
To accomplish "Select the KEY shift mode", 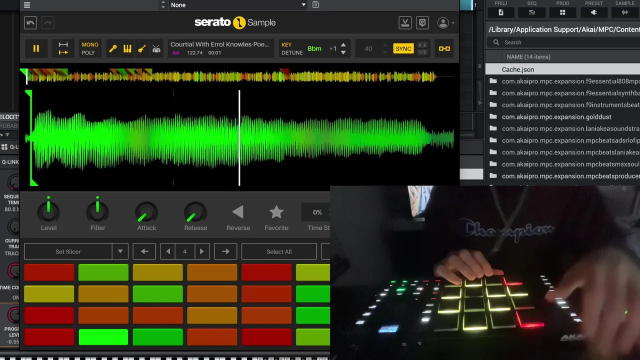I will (286, 44).
